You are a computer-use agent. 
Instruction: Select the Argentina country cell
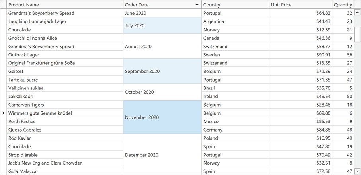(x=235, y=21)
